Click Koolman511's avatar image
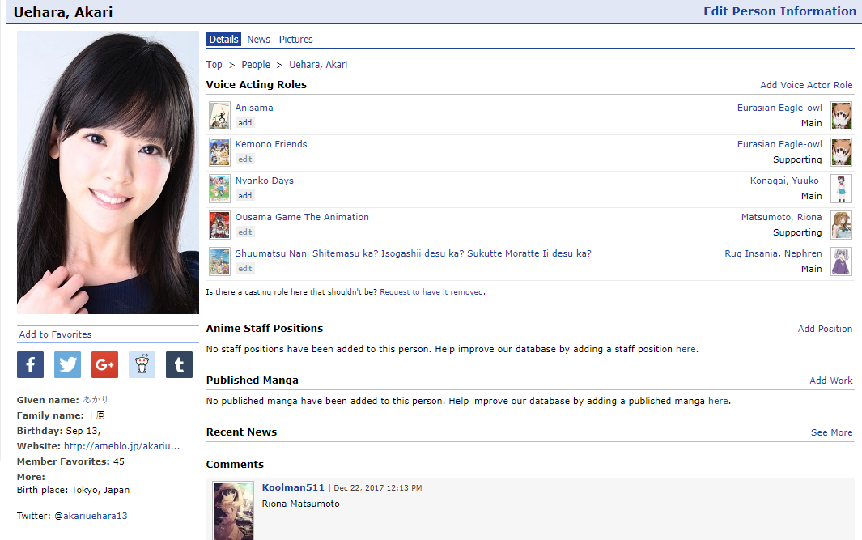This screenshot has height=540, width=862. click(232, 511)
